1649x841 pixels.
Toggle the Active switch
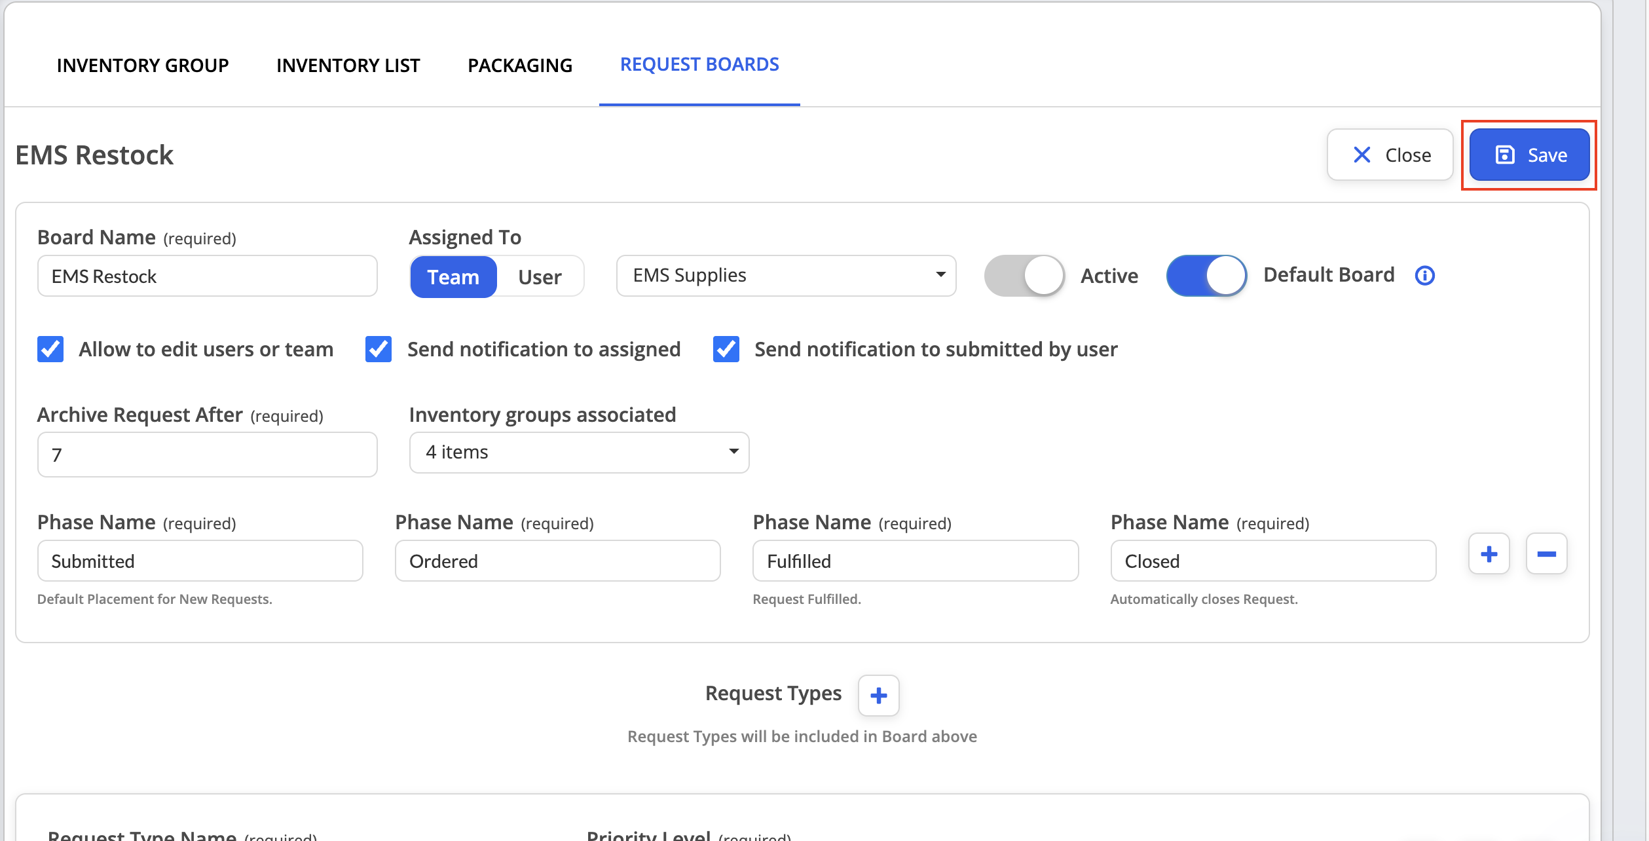[1025, 276]
